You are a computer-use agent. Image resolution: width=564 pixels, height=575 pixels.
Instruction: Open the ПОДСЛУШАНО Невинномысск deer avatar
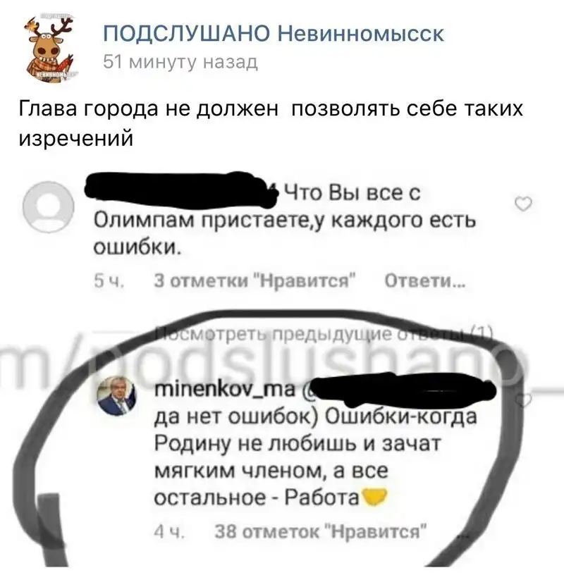tap(49, 48)
